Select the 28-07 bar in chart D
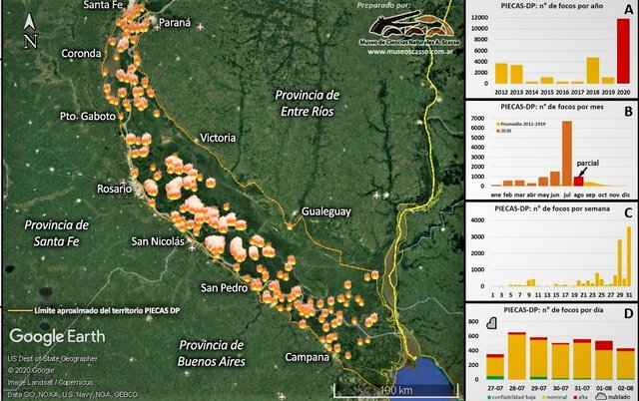The width and height of the screenshot is (639, 401). point(517,356)
